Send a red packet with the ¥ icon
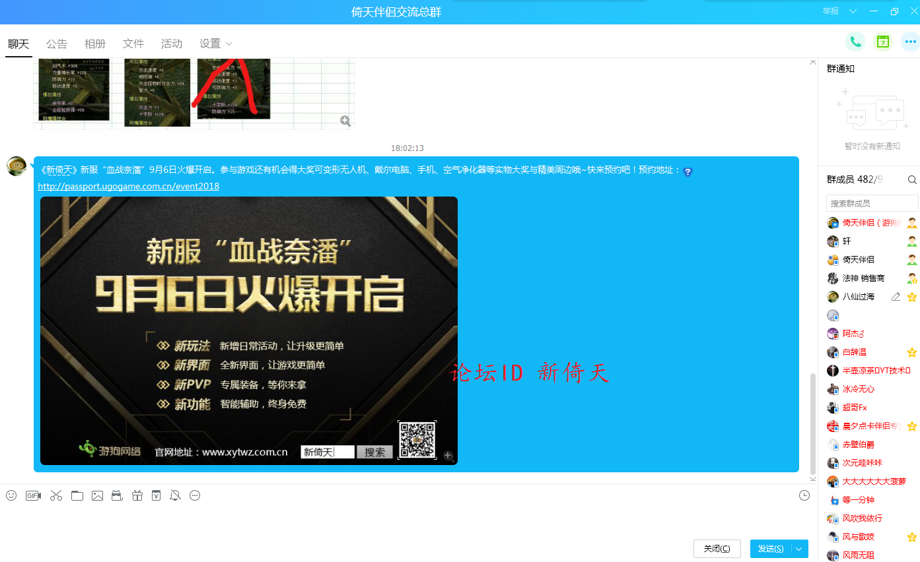The height and width of the screenshot is (562, 920). [x=156, y=495]
